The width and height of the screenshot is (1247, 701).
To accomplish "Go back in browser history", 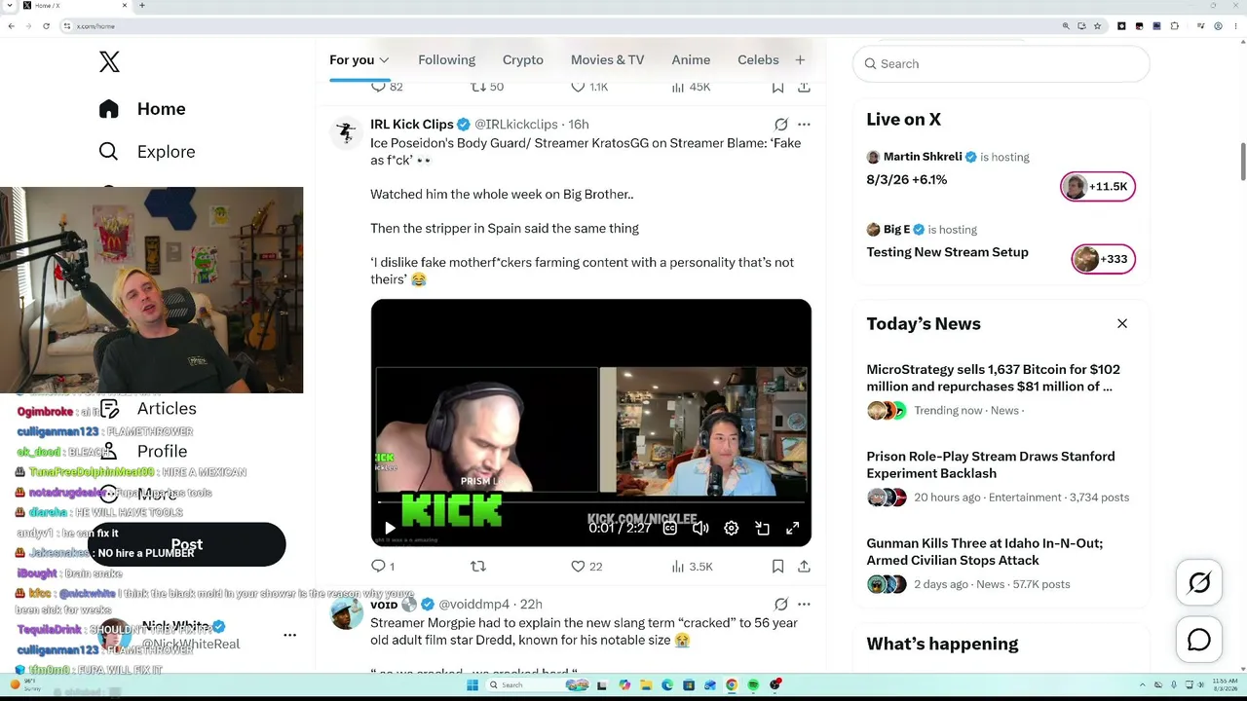I will pyautogui.click(x=11, y=26).
